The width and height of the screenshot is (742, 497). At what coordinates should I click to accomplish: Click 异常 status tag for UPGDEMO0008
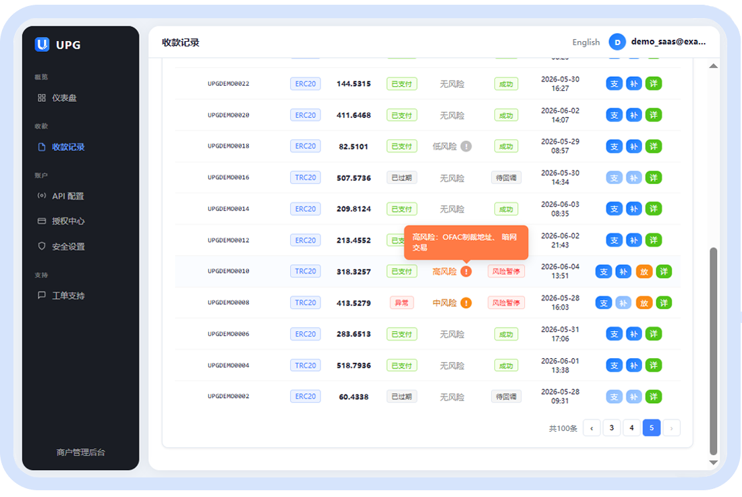[402, 303]
